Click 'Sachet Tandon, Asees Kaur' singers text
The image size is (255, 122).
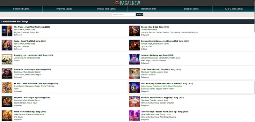[x=25, y=103]
